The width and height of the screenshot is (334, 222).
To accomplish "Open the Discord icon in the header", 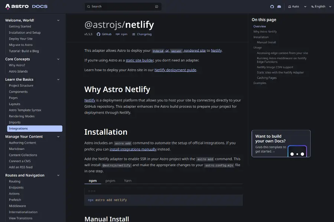I will click(x=279, y=7).
